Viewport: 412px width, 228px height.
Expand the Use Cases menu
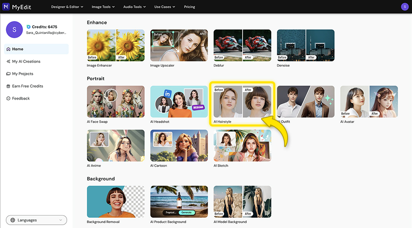point(164,7)
